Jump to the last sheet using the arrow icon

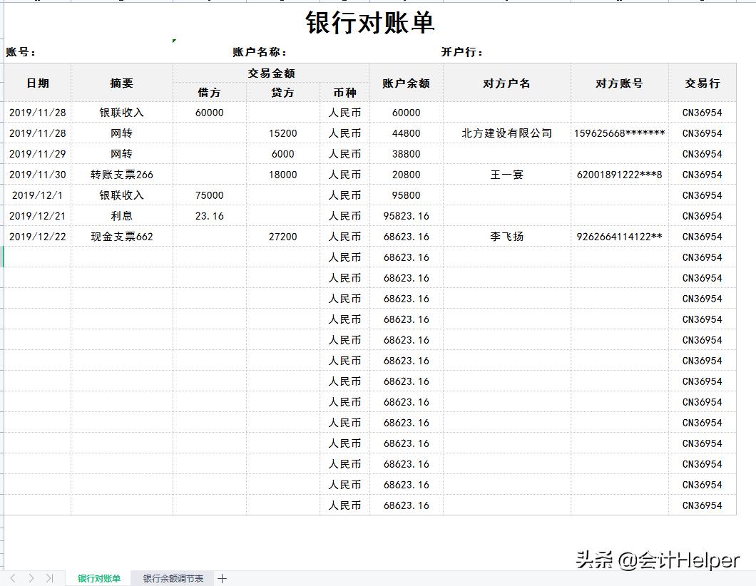tap(48, 580)
